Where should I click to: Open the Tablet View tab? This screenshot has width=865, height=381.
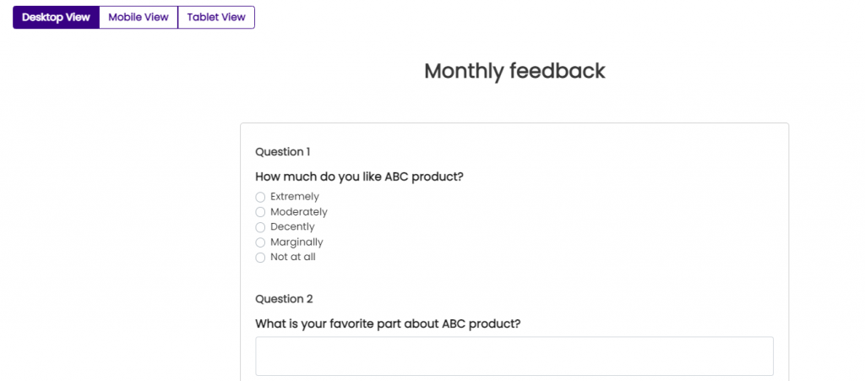tap(216, 17)
